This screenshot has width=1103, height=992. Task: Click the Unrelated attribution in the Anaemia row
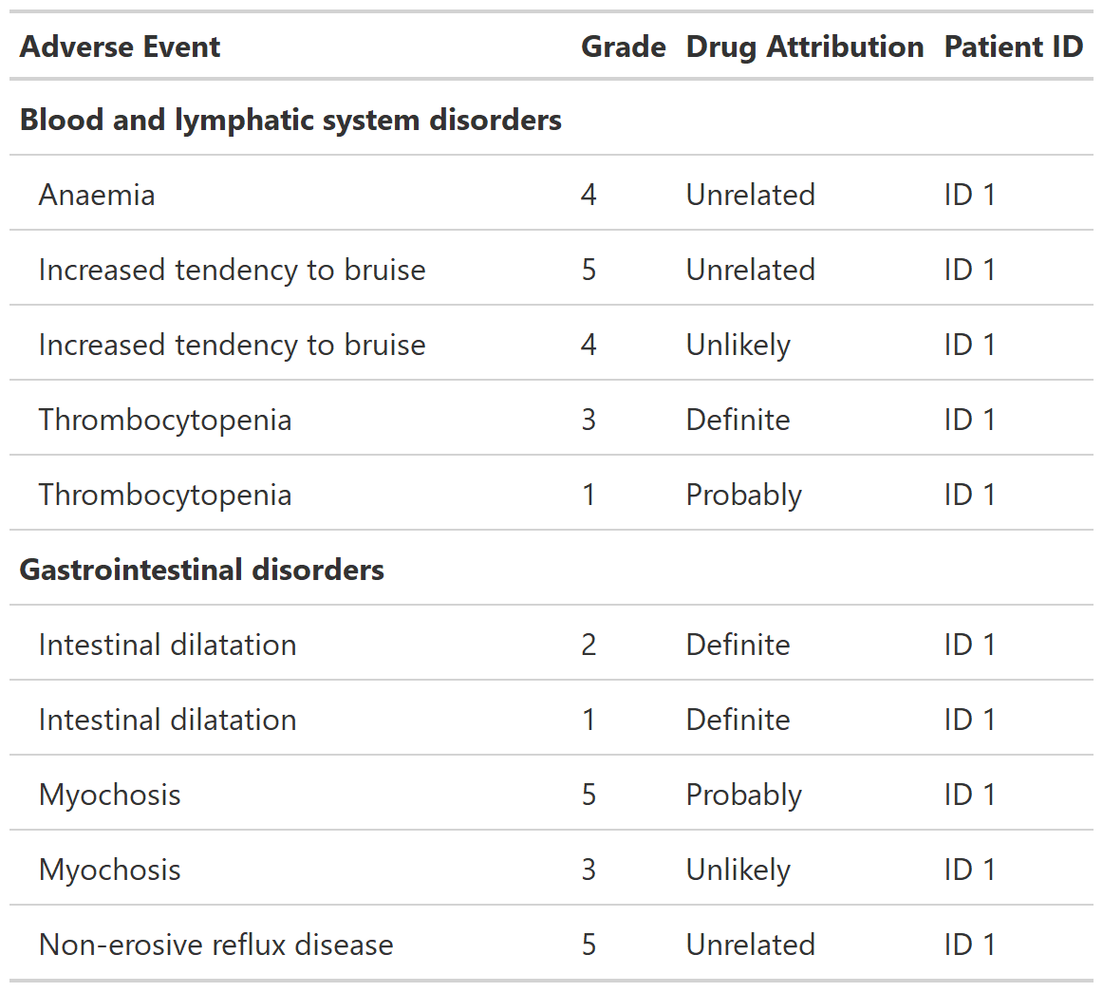pos(750,195)
